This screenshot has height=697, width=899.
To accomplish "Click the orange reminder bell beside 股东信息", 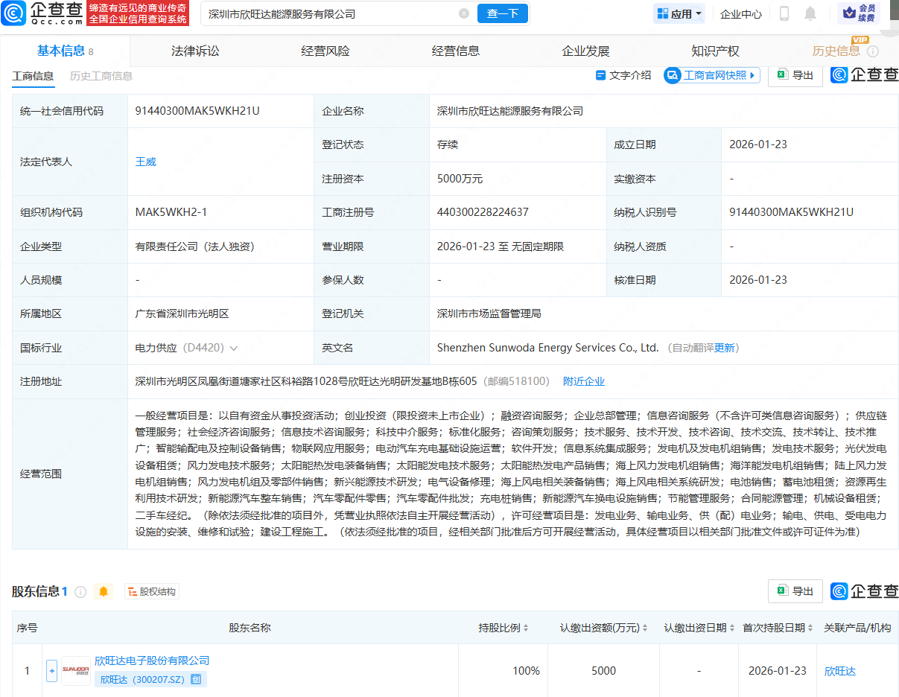I will (x=104, y=591).
